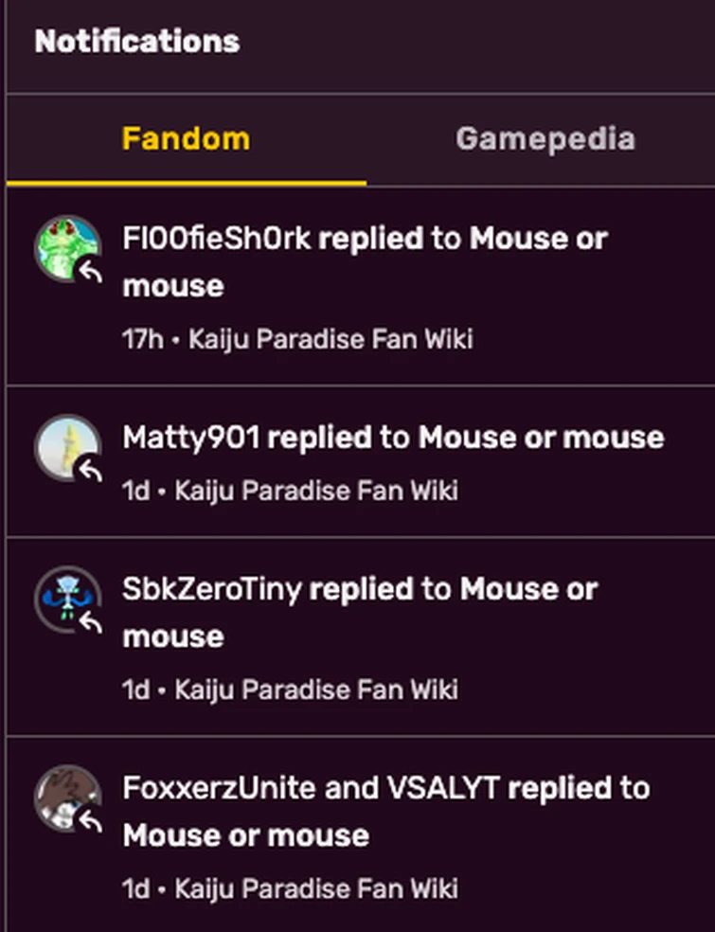The width and height of the screenshot is (715, 932).
Task: Click reply arrow badge on FoxxerzUnite avatar
Action: click(90, 820)
